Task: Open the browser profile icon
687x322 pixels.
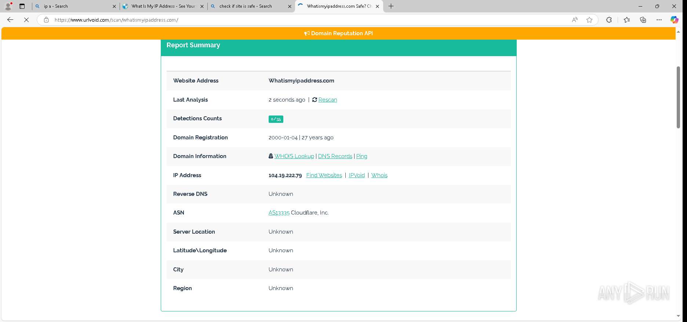Action: 8,6
